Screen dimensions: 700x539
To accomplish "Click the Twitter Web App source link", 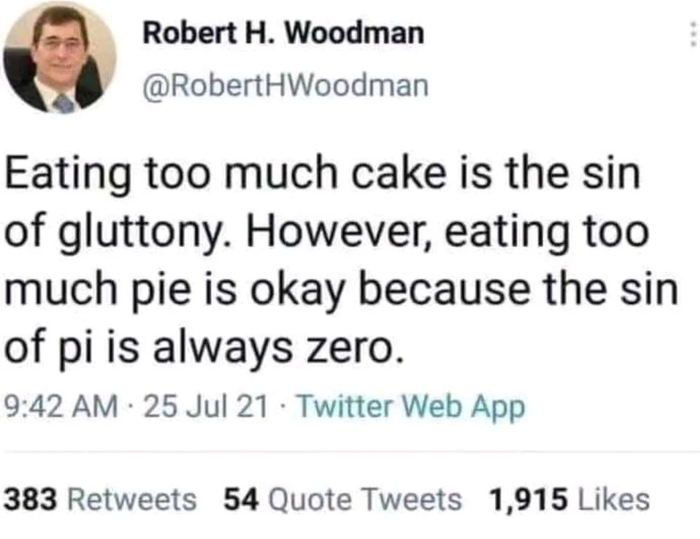I will [x=411, y=407].
